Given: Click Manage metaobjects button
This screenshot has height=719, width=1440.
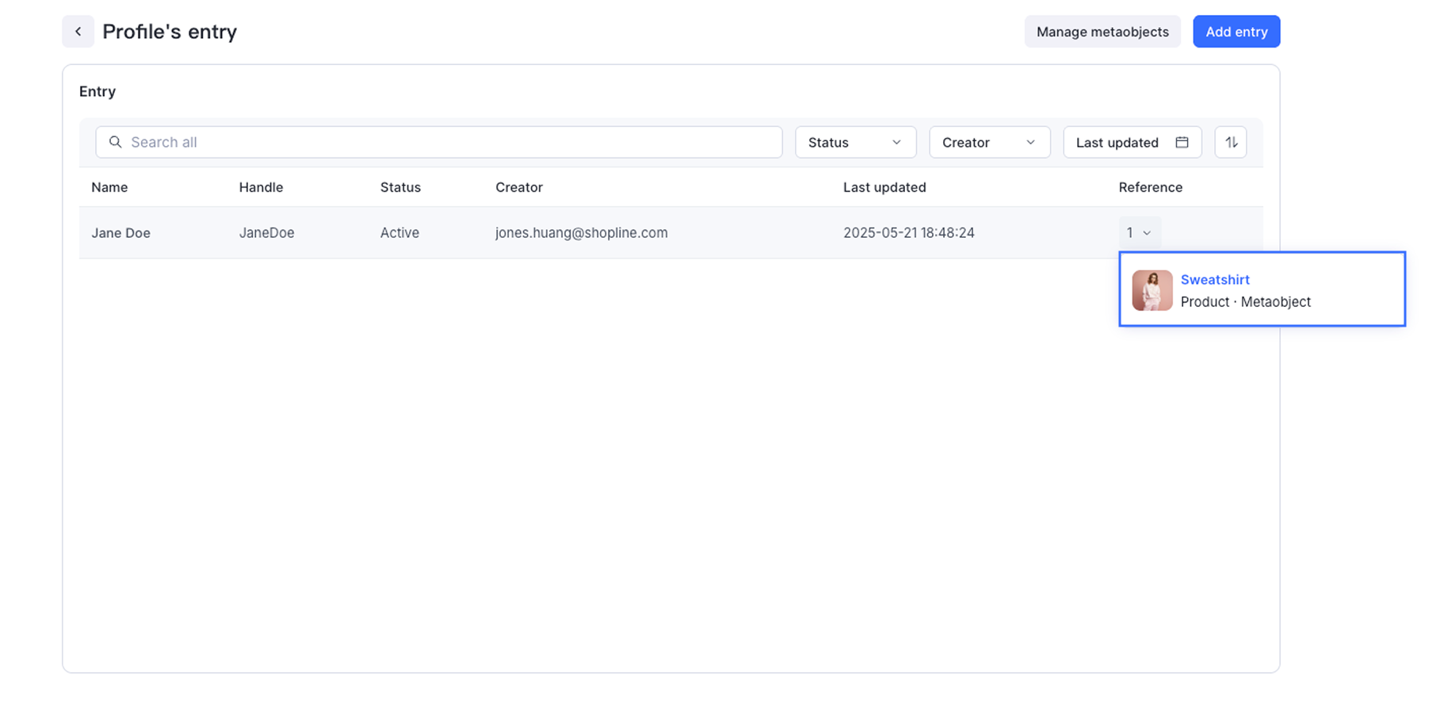Looking at the screenshot, I should tap(1102, 32).
